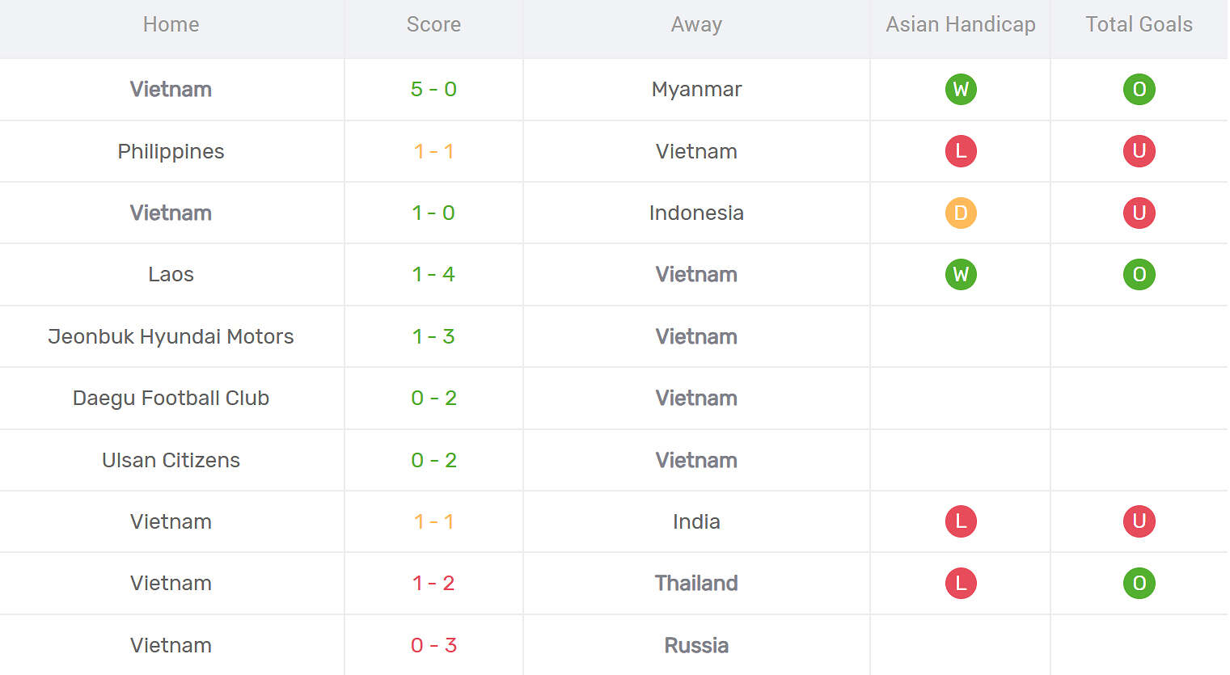Viewport: 1230px width, 675px height.
Task: Open the 1 - 4 Laos match score
Action: (433, 274)
